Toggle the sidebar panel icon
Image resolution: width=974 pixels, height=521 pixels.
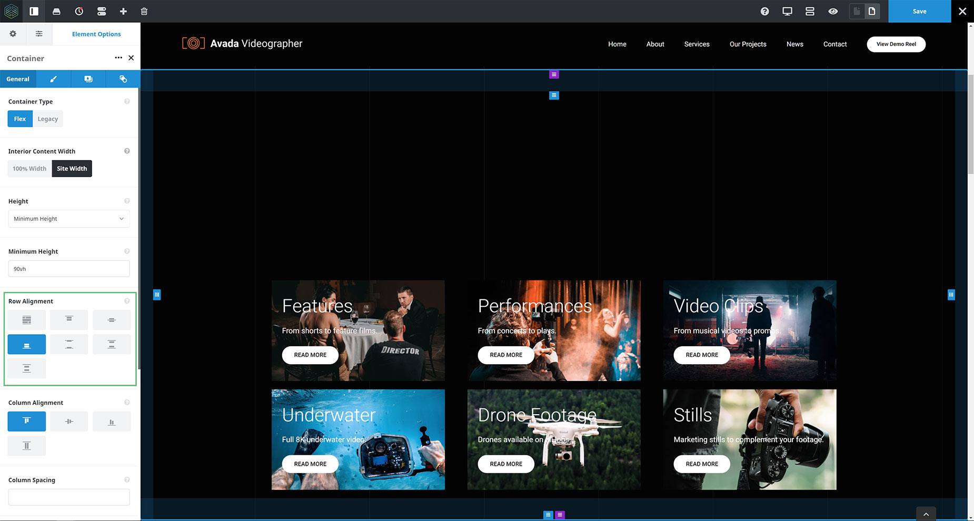click(34, 11)
